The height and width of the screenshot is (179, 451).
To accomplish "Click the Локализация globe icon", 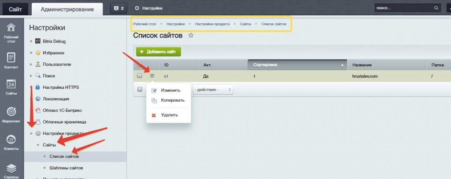I will [38, 99].
